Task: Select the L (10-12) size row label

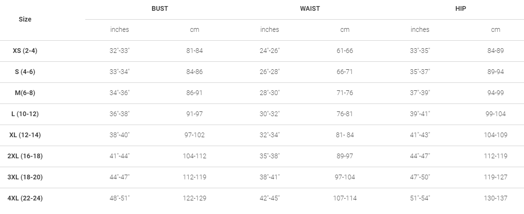Action: click(25, 114)
